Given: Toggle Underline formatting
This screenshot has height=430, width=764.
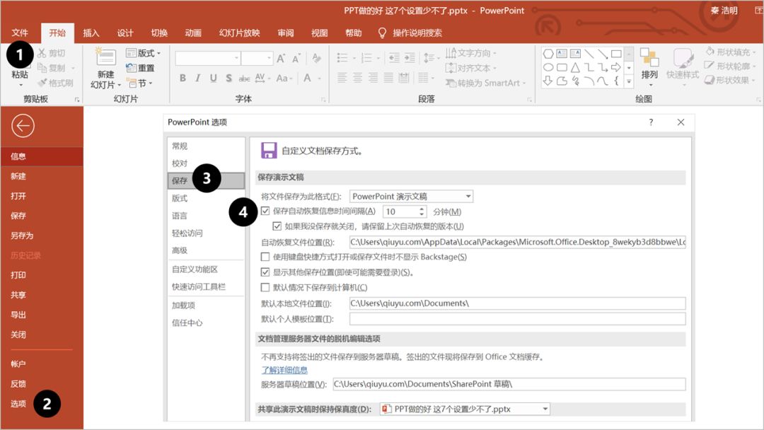Looking at the screenshot, I should (214, 78).
